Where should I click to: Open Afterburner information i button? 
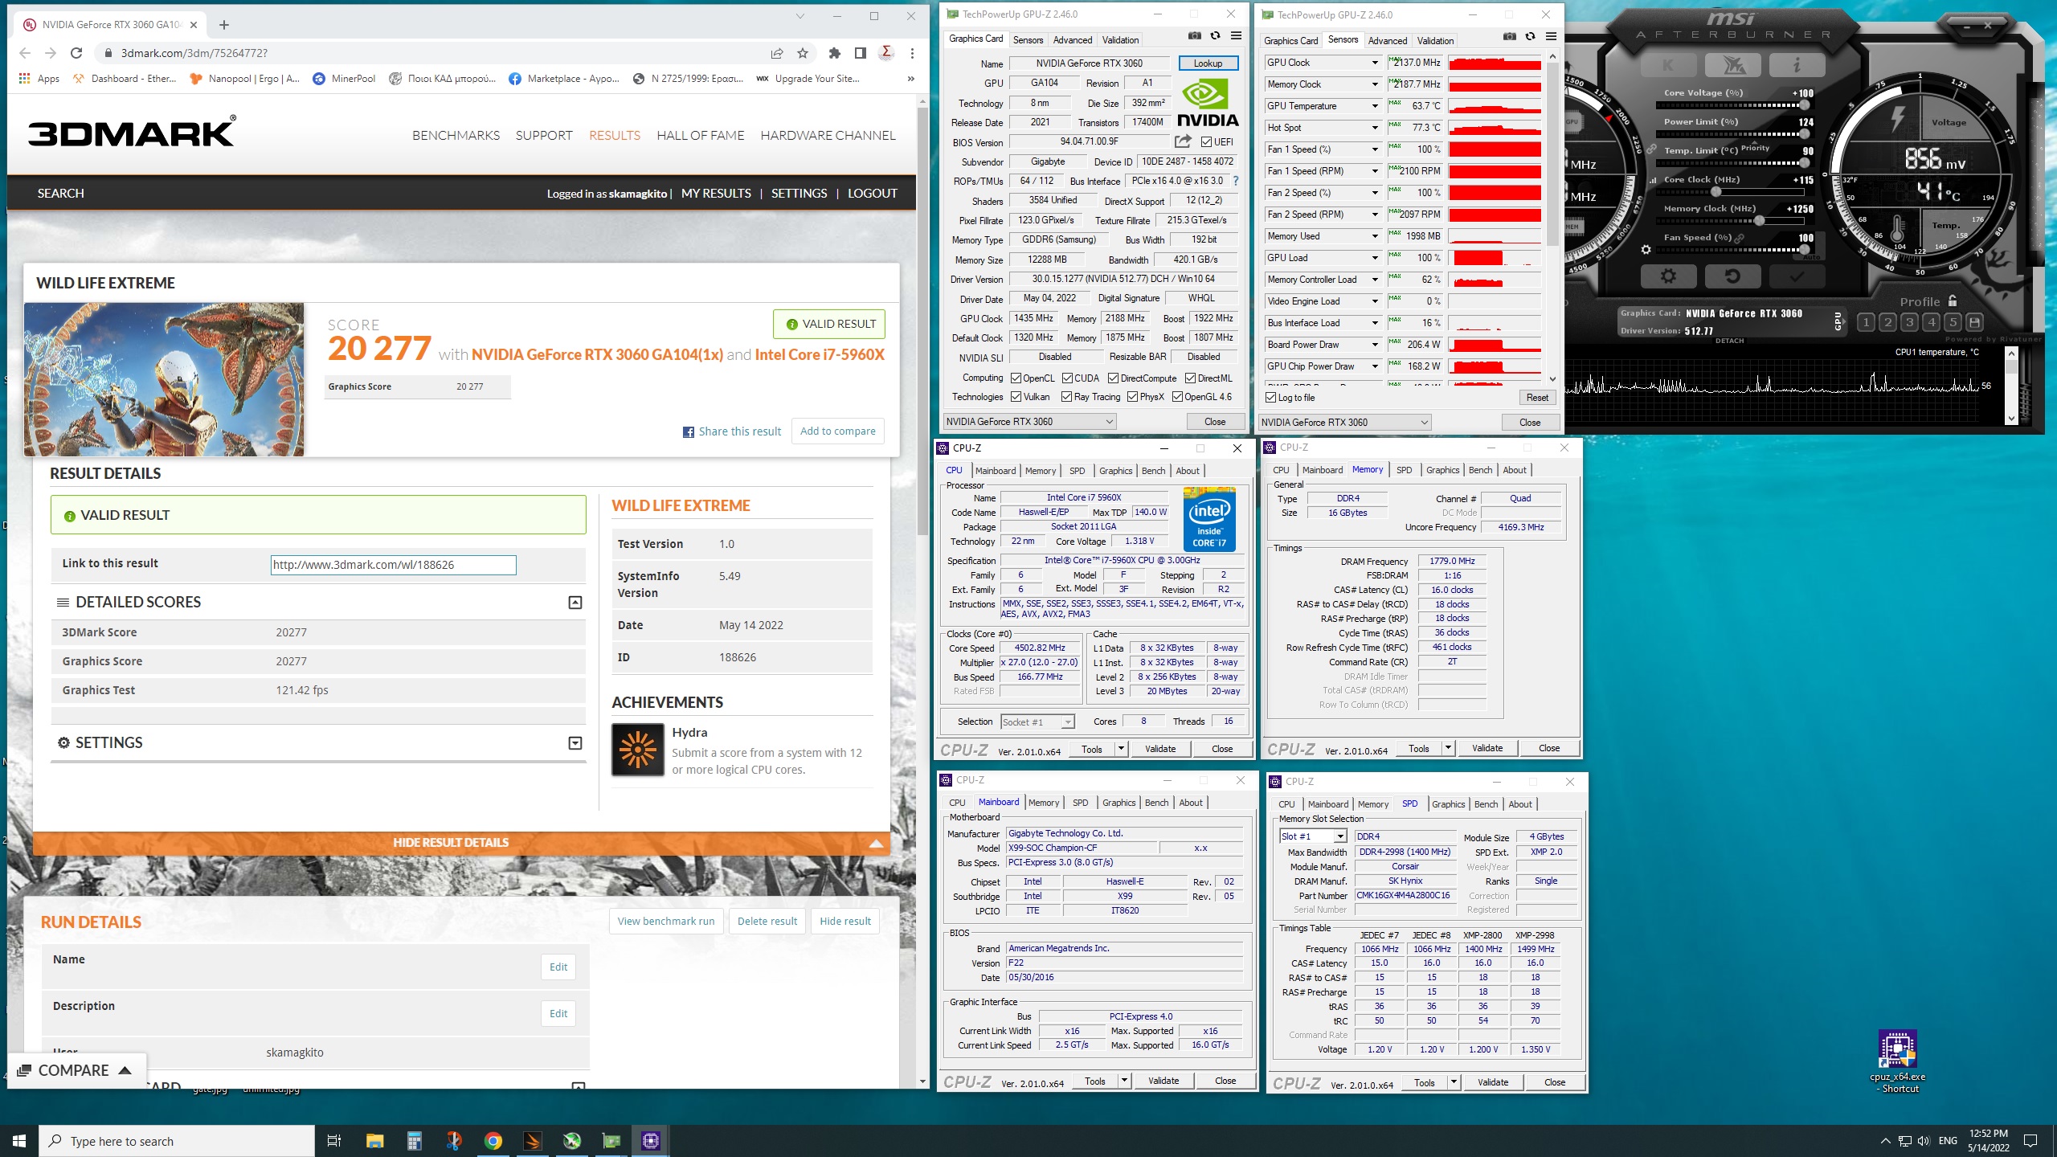click(1797, 65)
